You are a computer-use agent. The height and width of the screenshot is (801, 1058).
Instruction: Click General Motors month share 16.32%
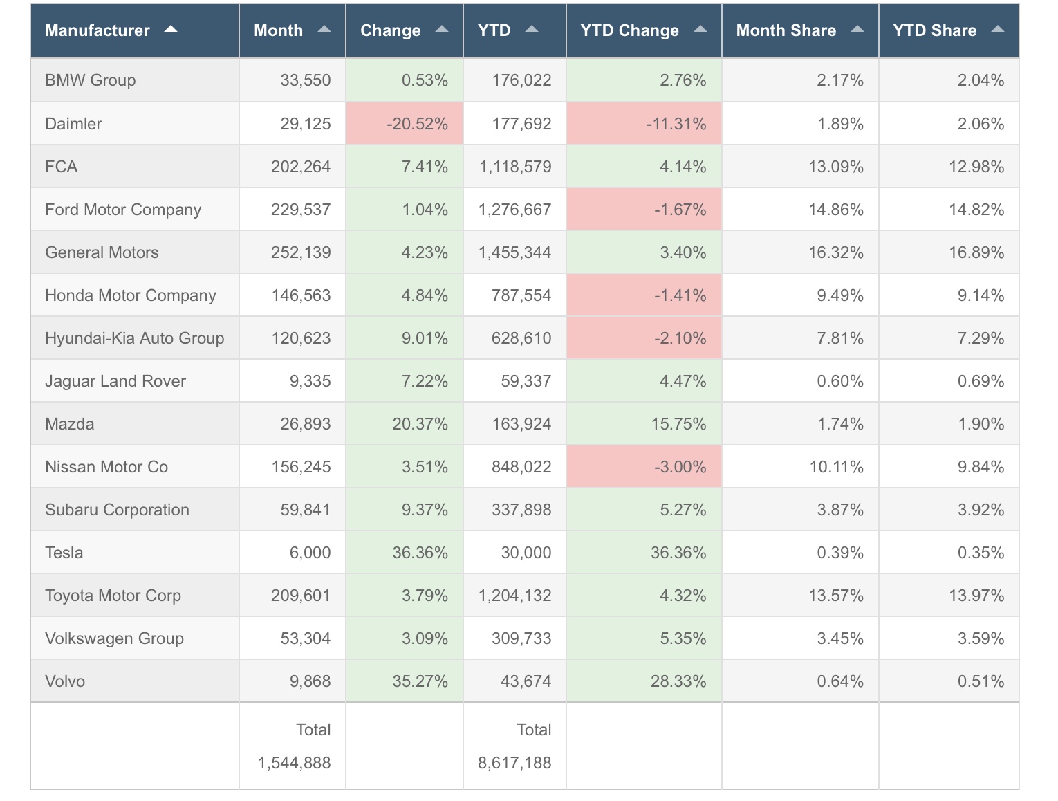[x=836, y=252]
